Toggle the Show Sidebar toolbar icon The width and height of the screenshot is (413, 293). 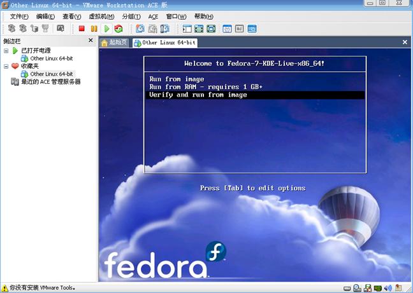click(x=187, y=29)
